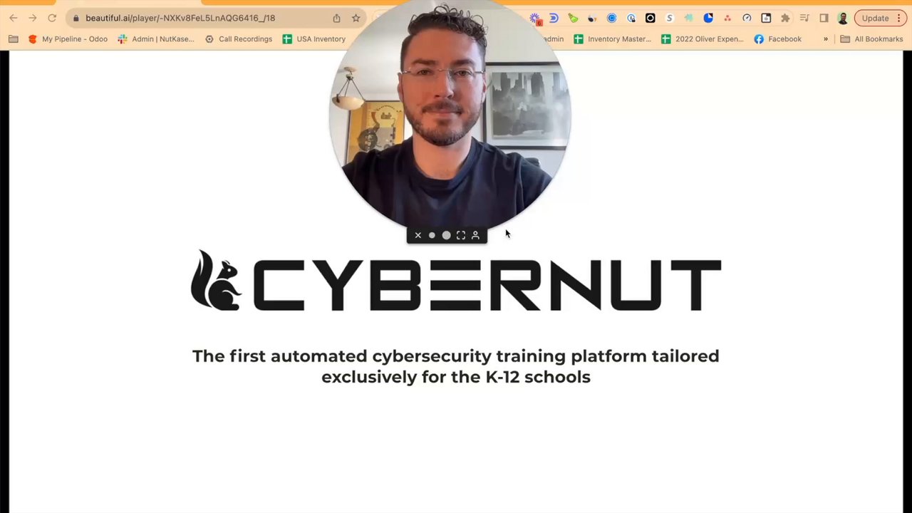Screen dimensions: 912x513
Task: Expand the camera bubble to fullscreen
Action: 461,235
